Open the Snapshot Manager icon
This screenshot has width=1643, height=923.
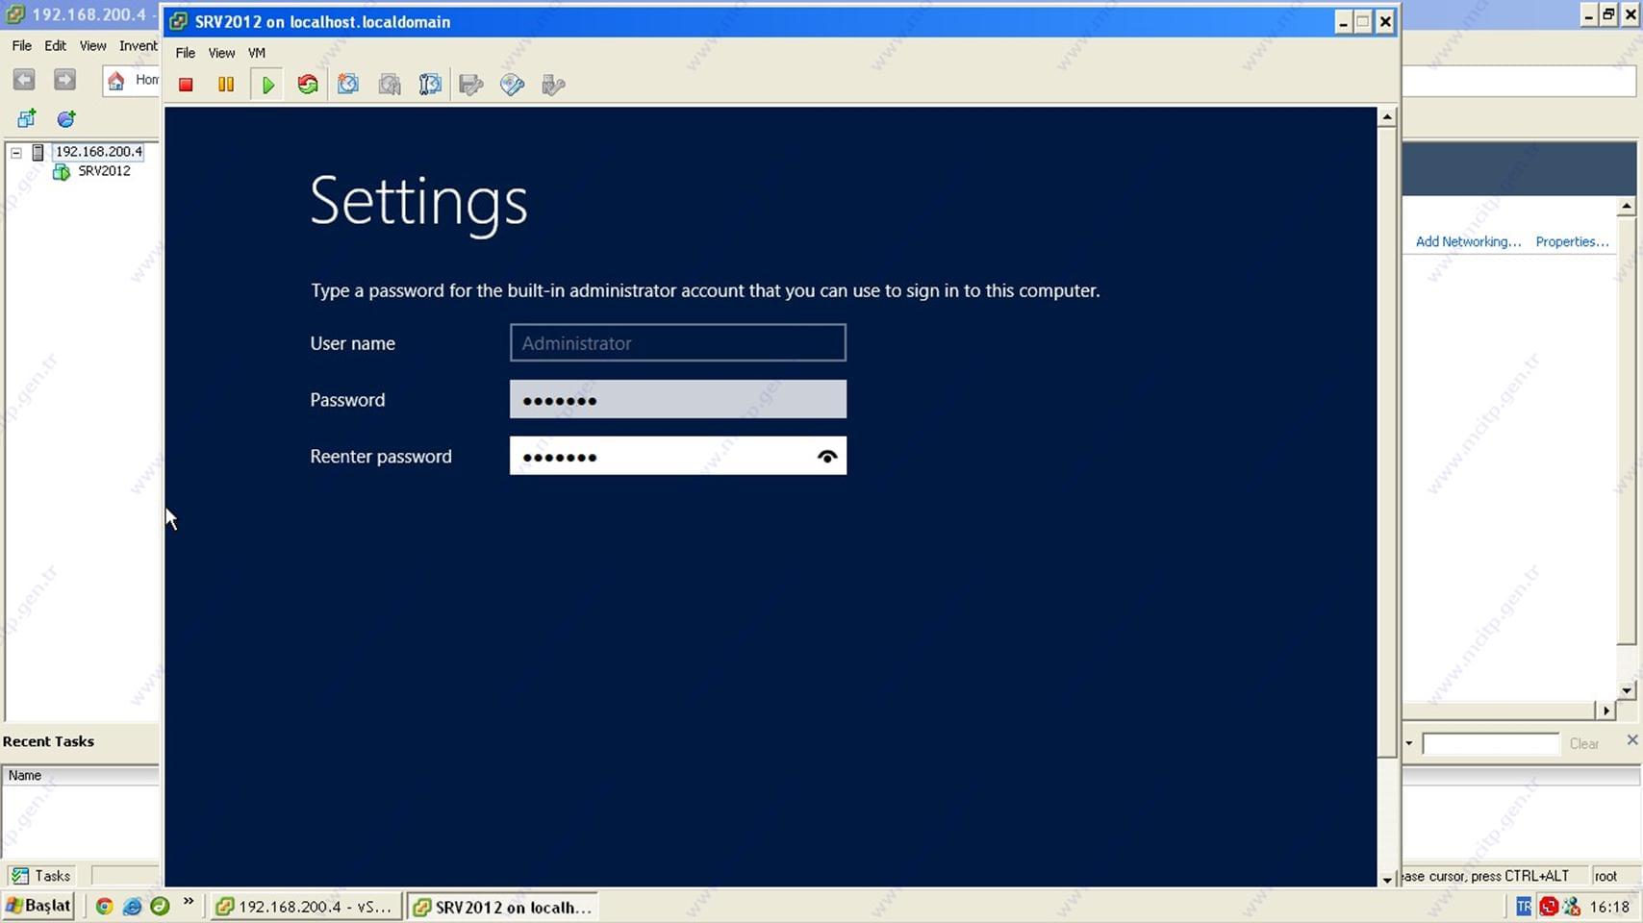pos(430,85)
